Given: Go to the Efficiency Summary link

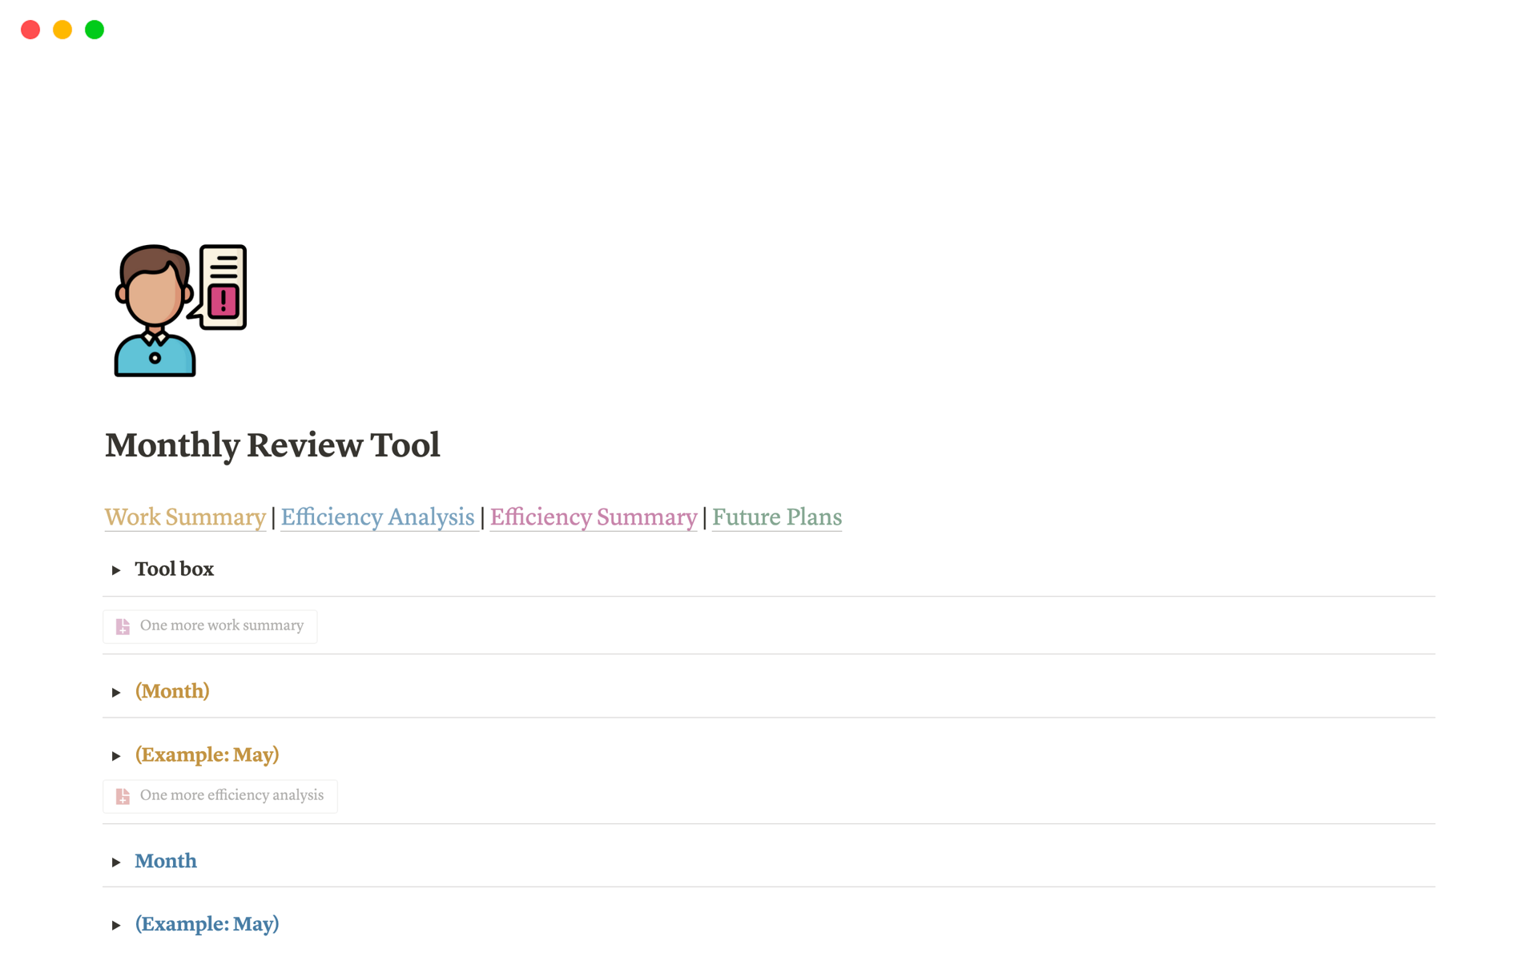Looking at the screenshot, I should (x=593, y=517).
